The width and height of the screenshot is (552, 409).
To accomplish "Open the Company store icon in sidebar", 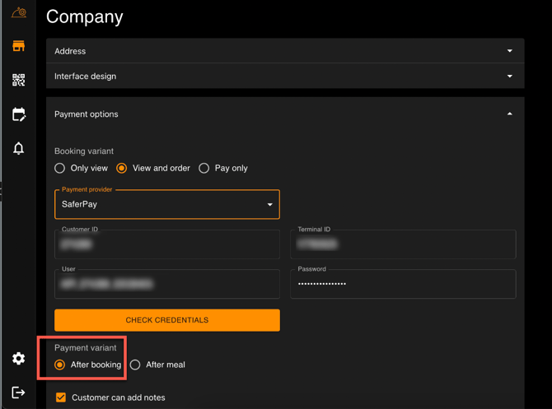I will [18, 46].
